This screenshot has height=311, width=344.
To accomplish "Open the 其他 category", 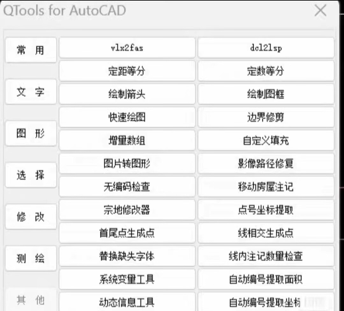I will pos(31,300).
